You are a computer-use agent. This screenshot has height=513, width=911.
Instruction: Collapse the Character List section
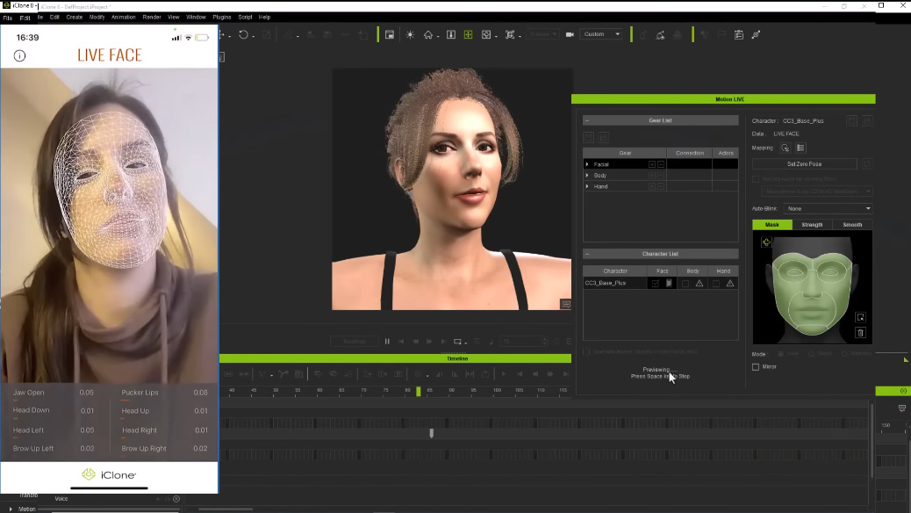coord(587,254)
